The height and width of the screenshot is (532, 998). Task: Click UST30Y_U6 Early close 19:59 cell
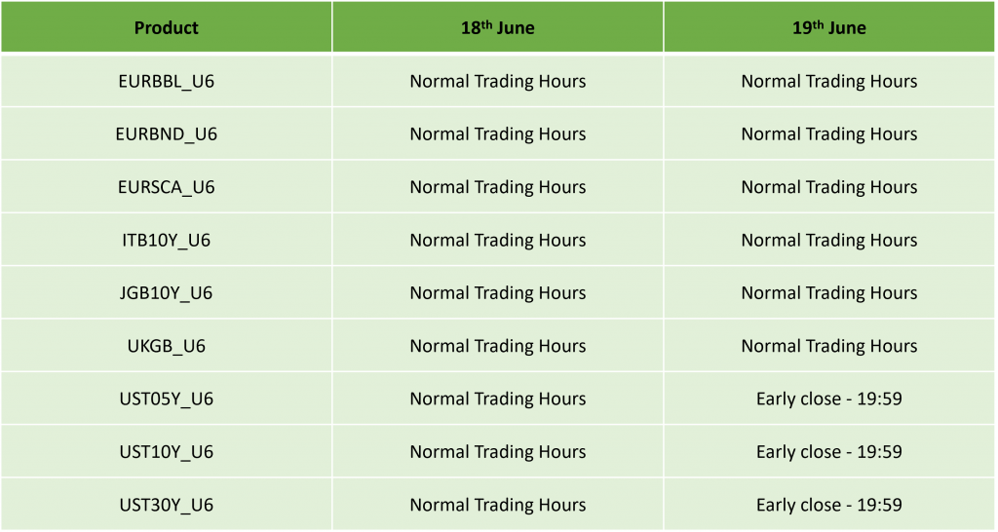(x=829, y=504)
